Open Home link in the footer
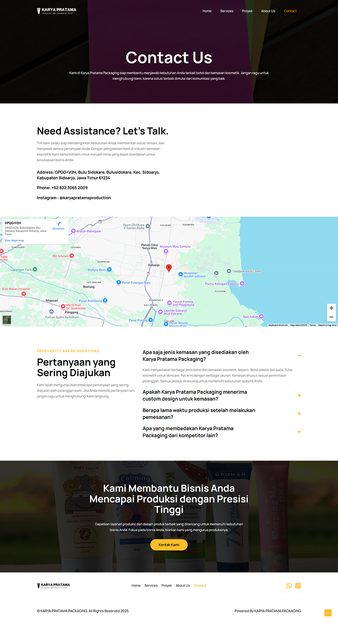Screen dimensions: 338x622 coord(136,585)
